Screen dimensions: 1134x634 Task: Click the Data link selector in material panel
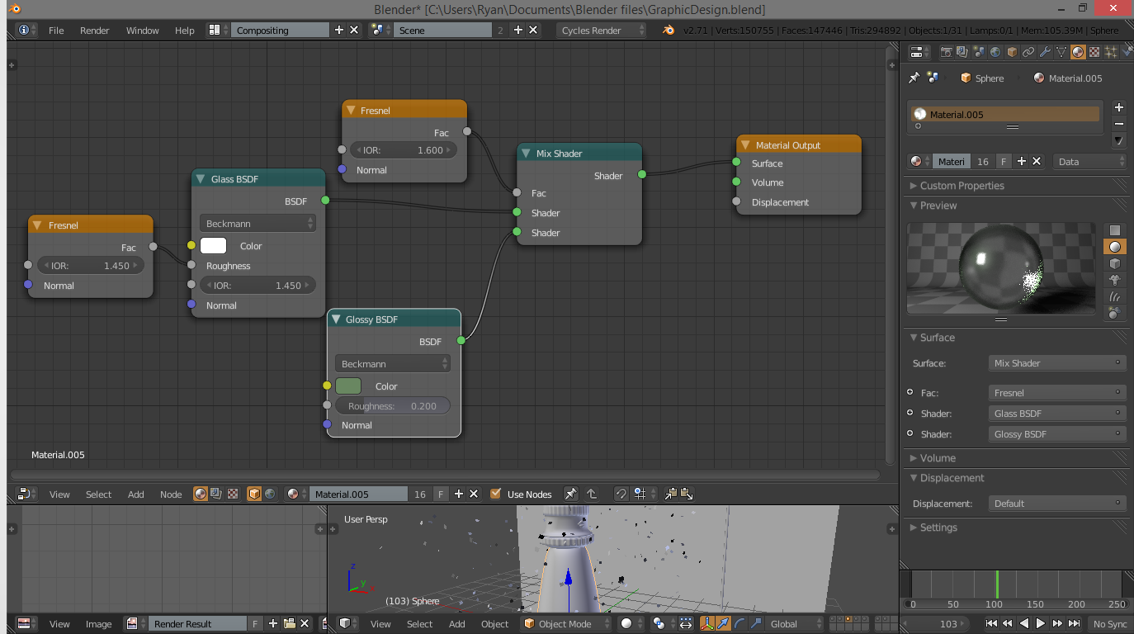[x=1090, y=162]
